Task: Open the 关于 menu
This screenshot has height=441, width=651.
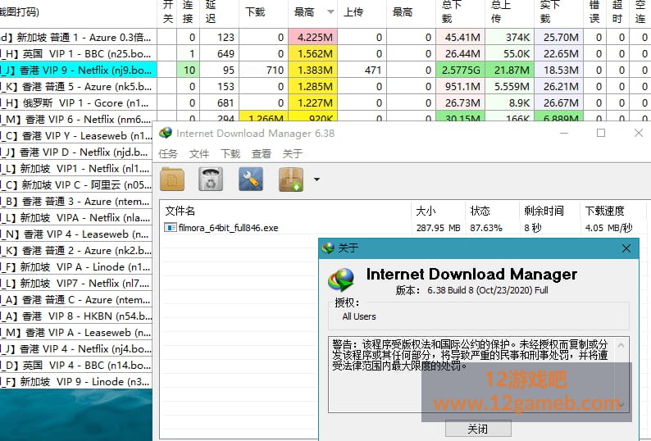Action: (x=293, y=154)
